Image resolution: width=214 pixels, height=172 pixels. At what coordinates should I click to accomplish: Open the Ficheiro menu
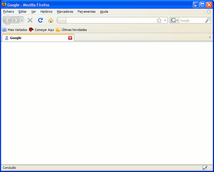coord(9,12)
